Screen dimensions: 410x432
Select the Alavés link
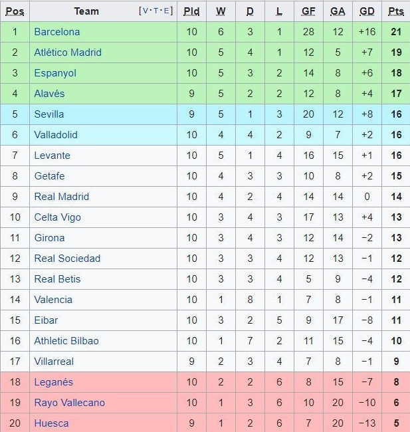(49, 94)
